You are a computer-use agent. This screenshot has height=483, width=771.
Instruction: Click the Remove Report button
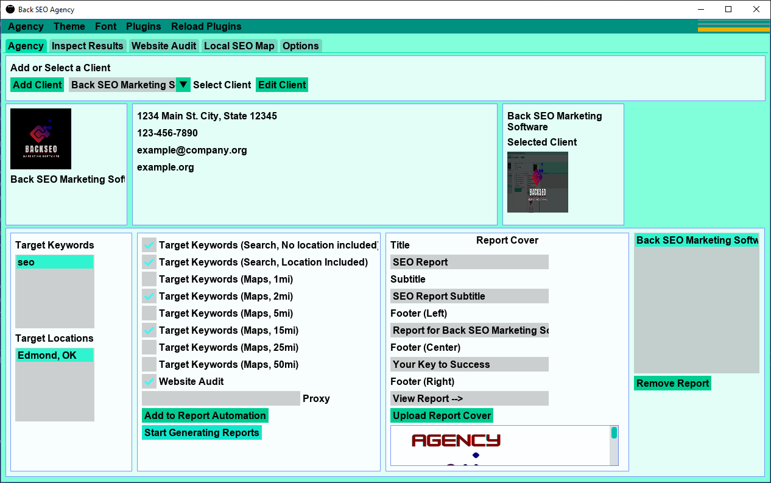coord(672,383)
